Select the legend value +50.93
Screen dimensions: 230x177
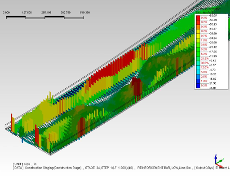212,24
